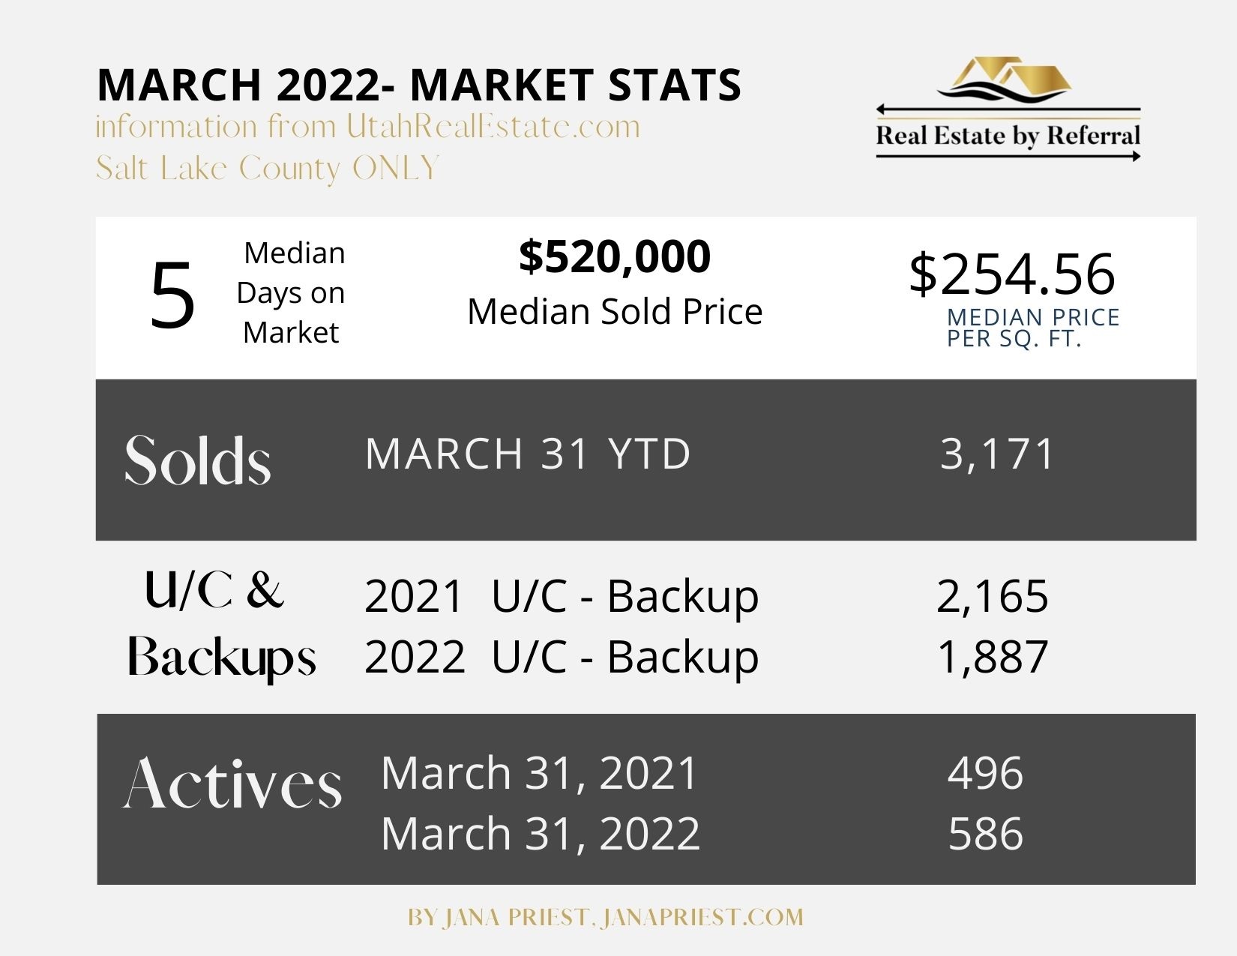The height and width of the screenshot is (956, 1237).
Task: Click the March 31, 2021 actives row
Action: [702, 773]
